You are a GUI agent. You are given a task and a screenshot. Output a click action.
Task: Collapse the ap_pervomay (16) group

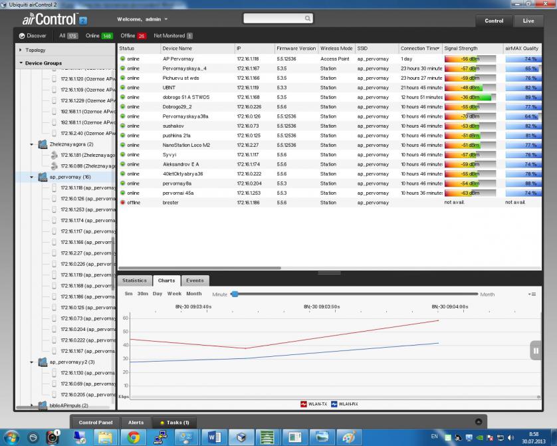(32, 177)
